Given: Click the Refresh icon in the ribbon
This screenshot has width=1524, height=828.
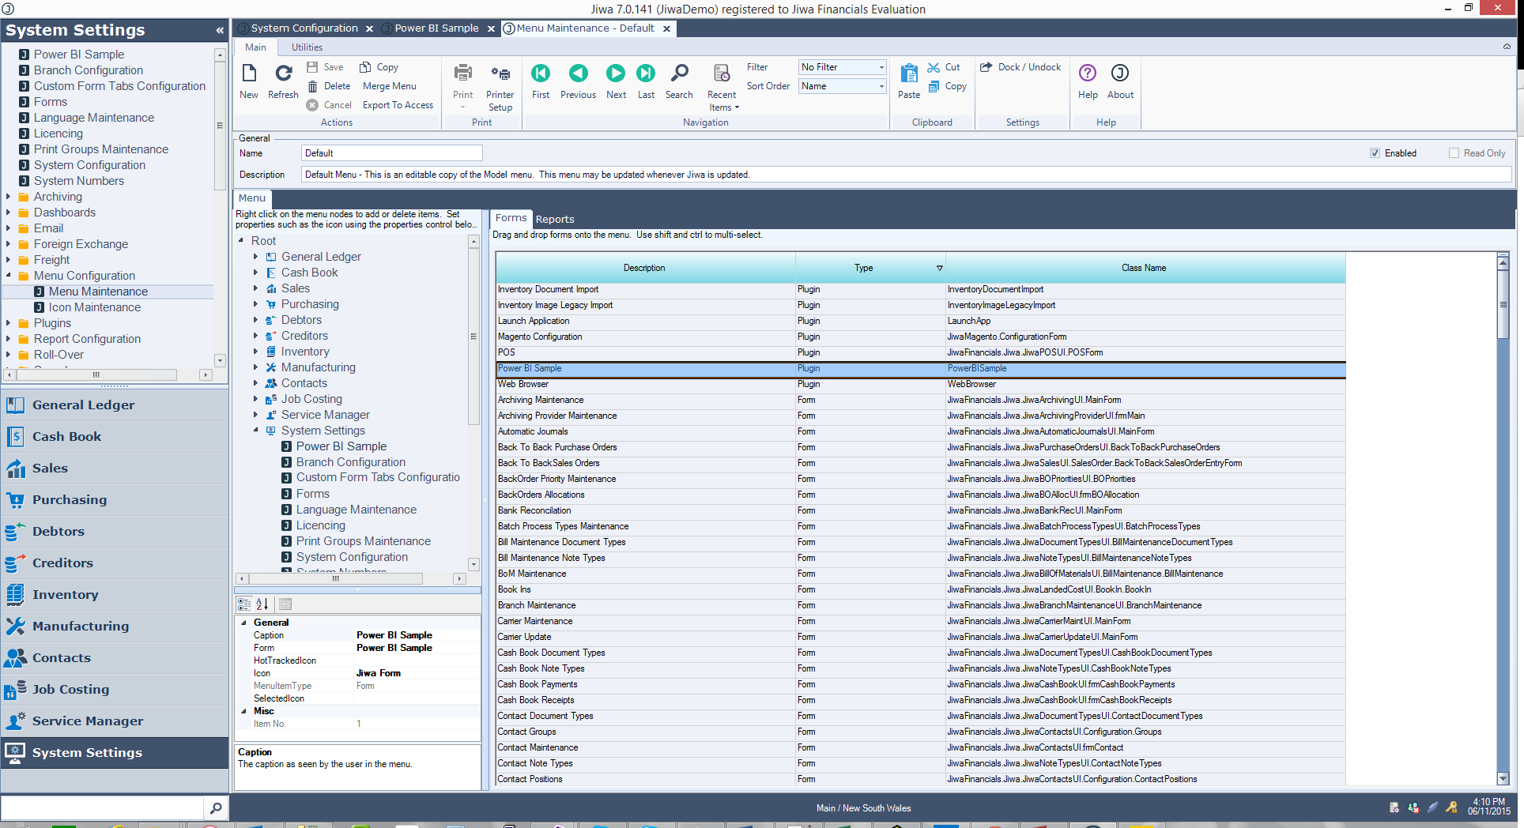Looking at the screenshot, I should [283, 74].
